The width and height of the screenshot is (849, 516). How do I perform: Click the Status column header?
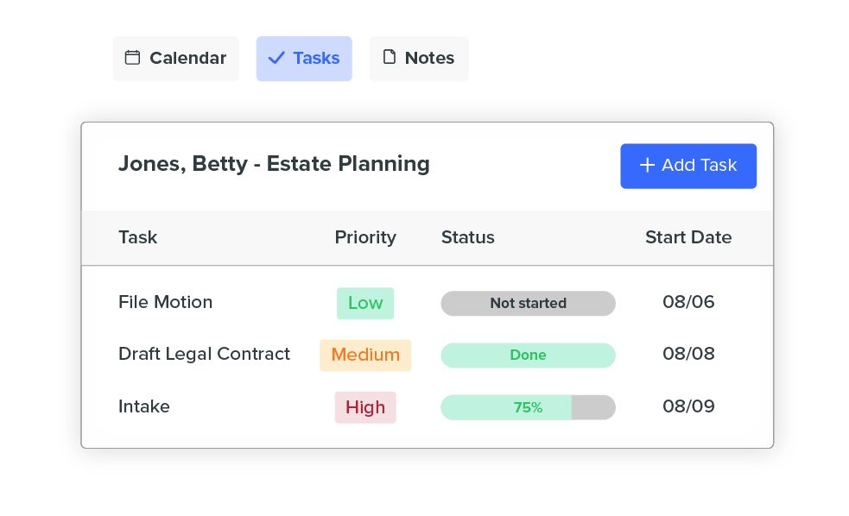click(x=467, y=237)
